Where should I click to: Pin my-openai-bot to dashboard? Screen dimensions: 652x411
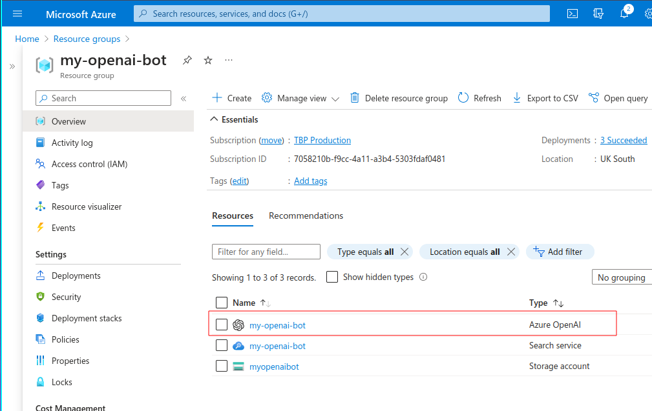187,60
